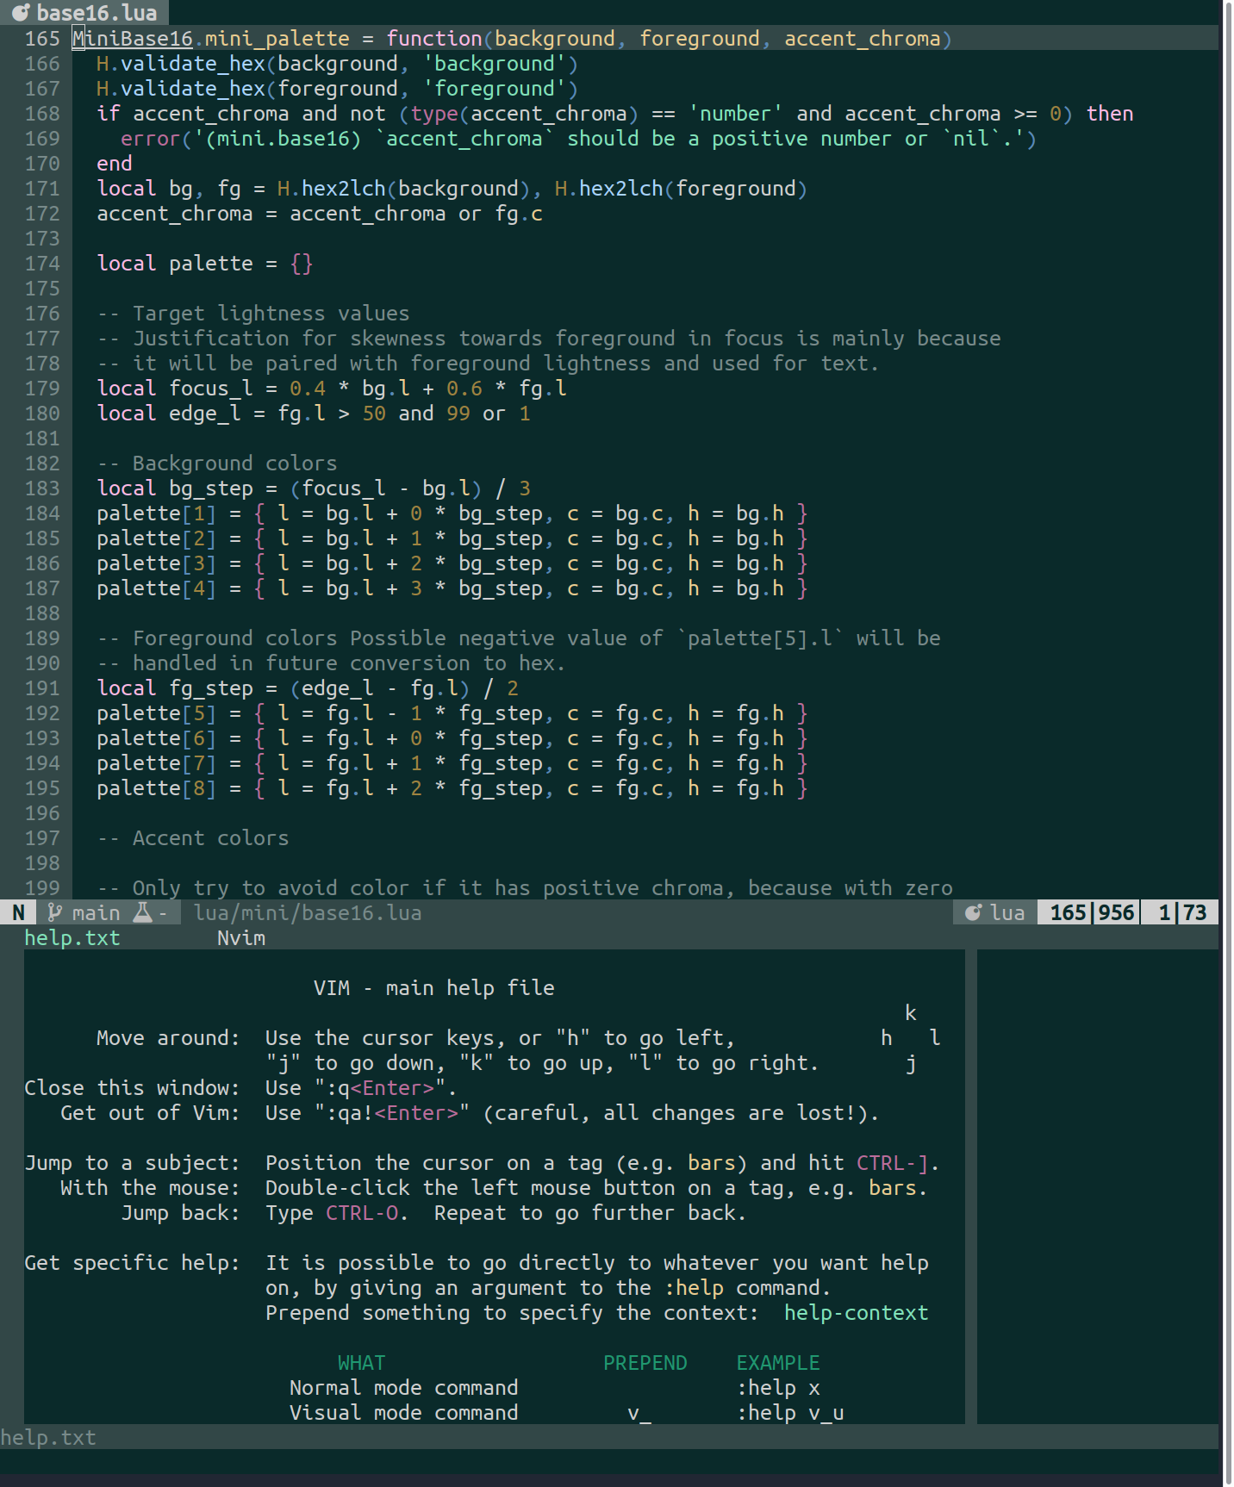The height and width of the screenshot is (1487, 1234).
Task: Follow the first bars tag after e.g.
Action: (x=711, y=1162)
